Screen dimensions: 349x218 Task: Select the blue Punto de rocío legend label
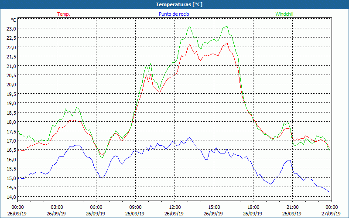[x=174, y=14]
